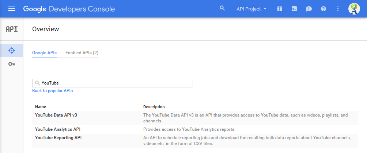Open the help question mark icon
This screenshot has width=367, height=153.
(324, 9)
